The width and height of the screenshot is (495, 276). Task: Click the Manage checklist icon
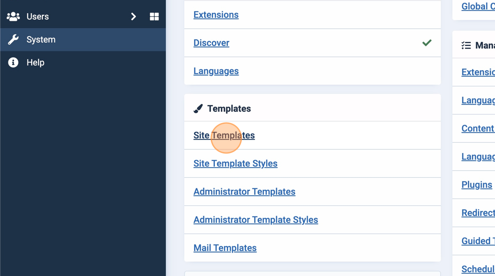point(466,45)
